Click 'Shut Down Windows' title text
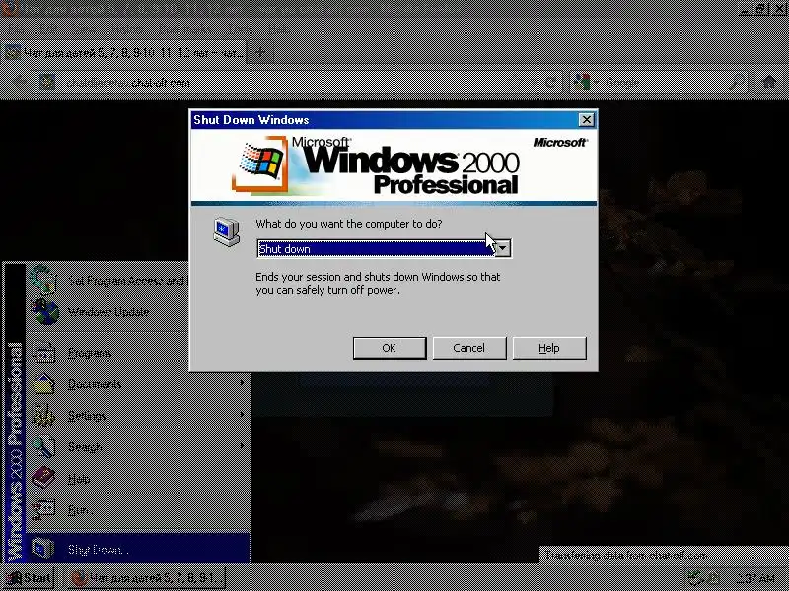789x591 pixels. tap(251, 120)
